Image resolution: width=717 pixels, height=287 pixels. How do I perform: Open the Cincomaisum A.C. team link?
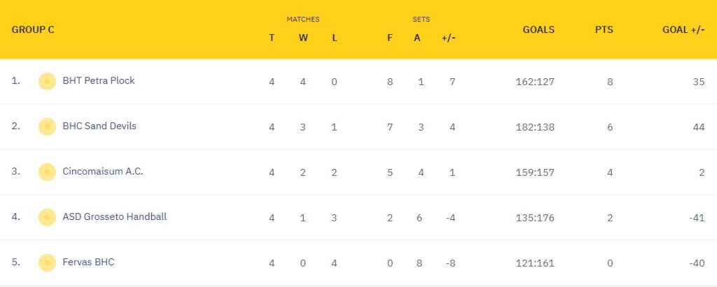pyautogui.click(x=103, y=172)
